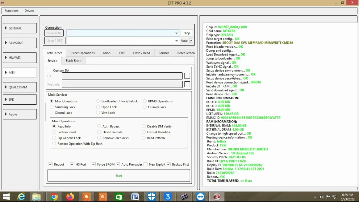Click the Stop button
The image size is (359, 202).
pyautogui.click(x=187, y=33)
